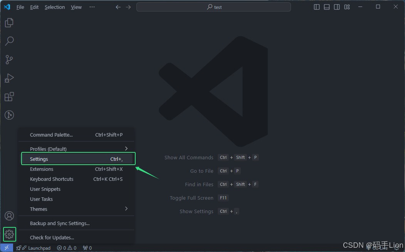Screen dimensions: 405x252
Task: Go forward with the right arrow
Action: click(x=128, y=7)
